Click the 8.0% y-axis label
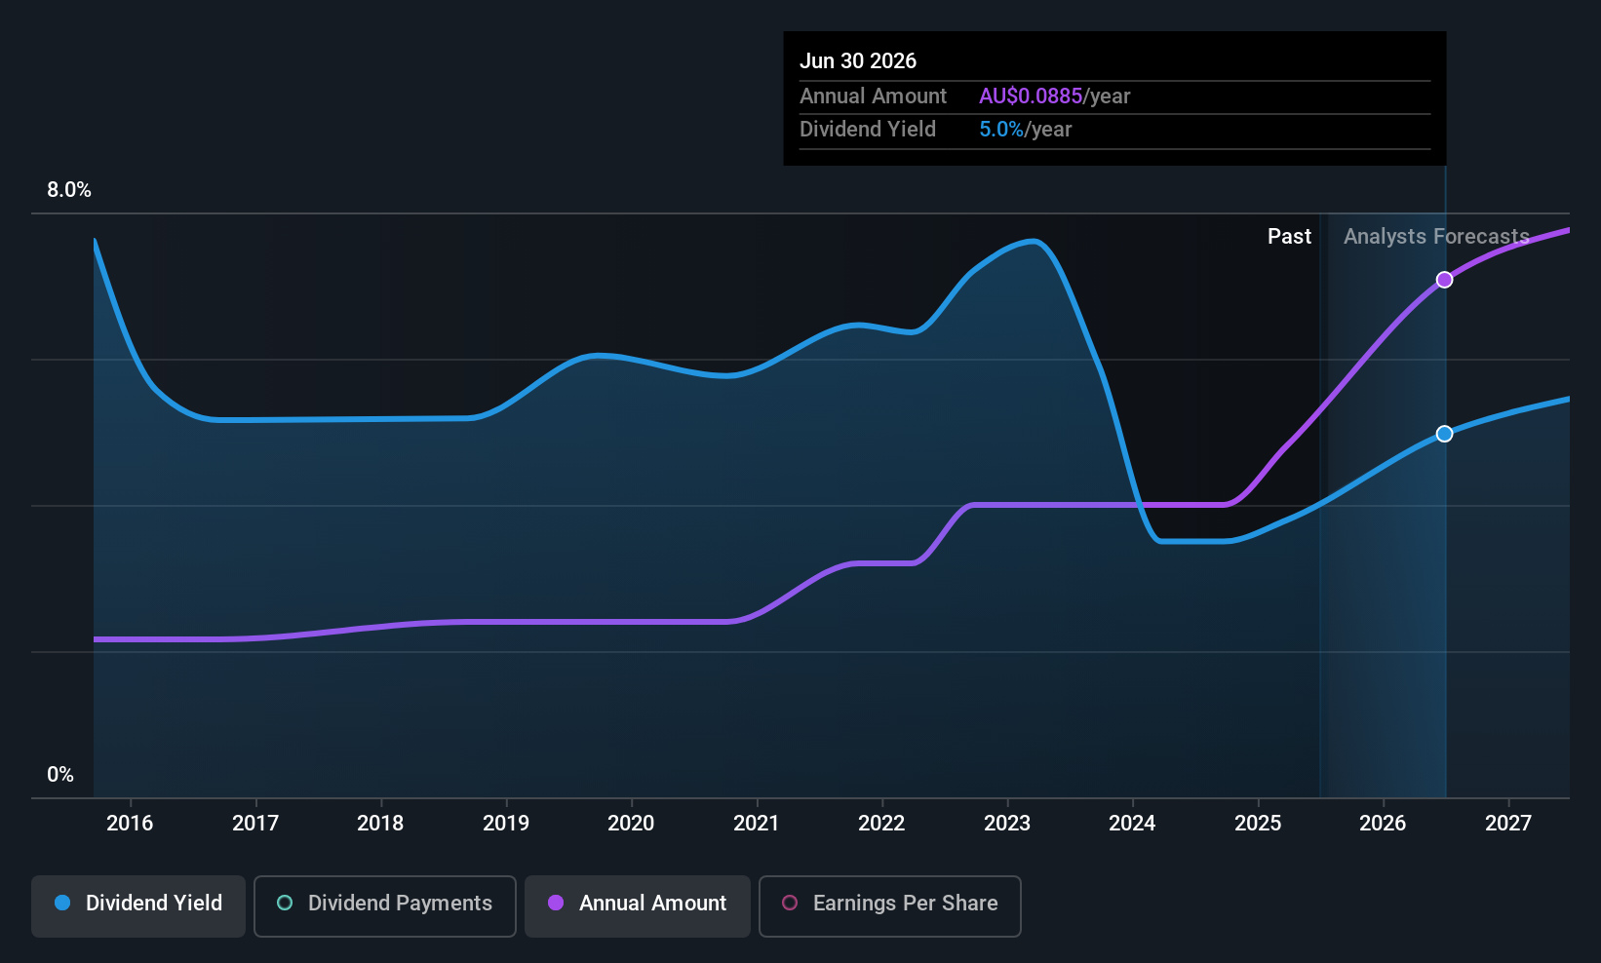 click(x=69, y=190)
